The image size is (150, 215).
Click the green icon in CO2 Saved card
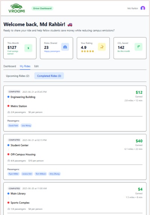[138, 47]
